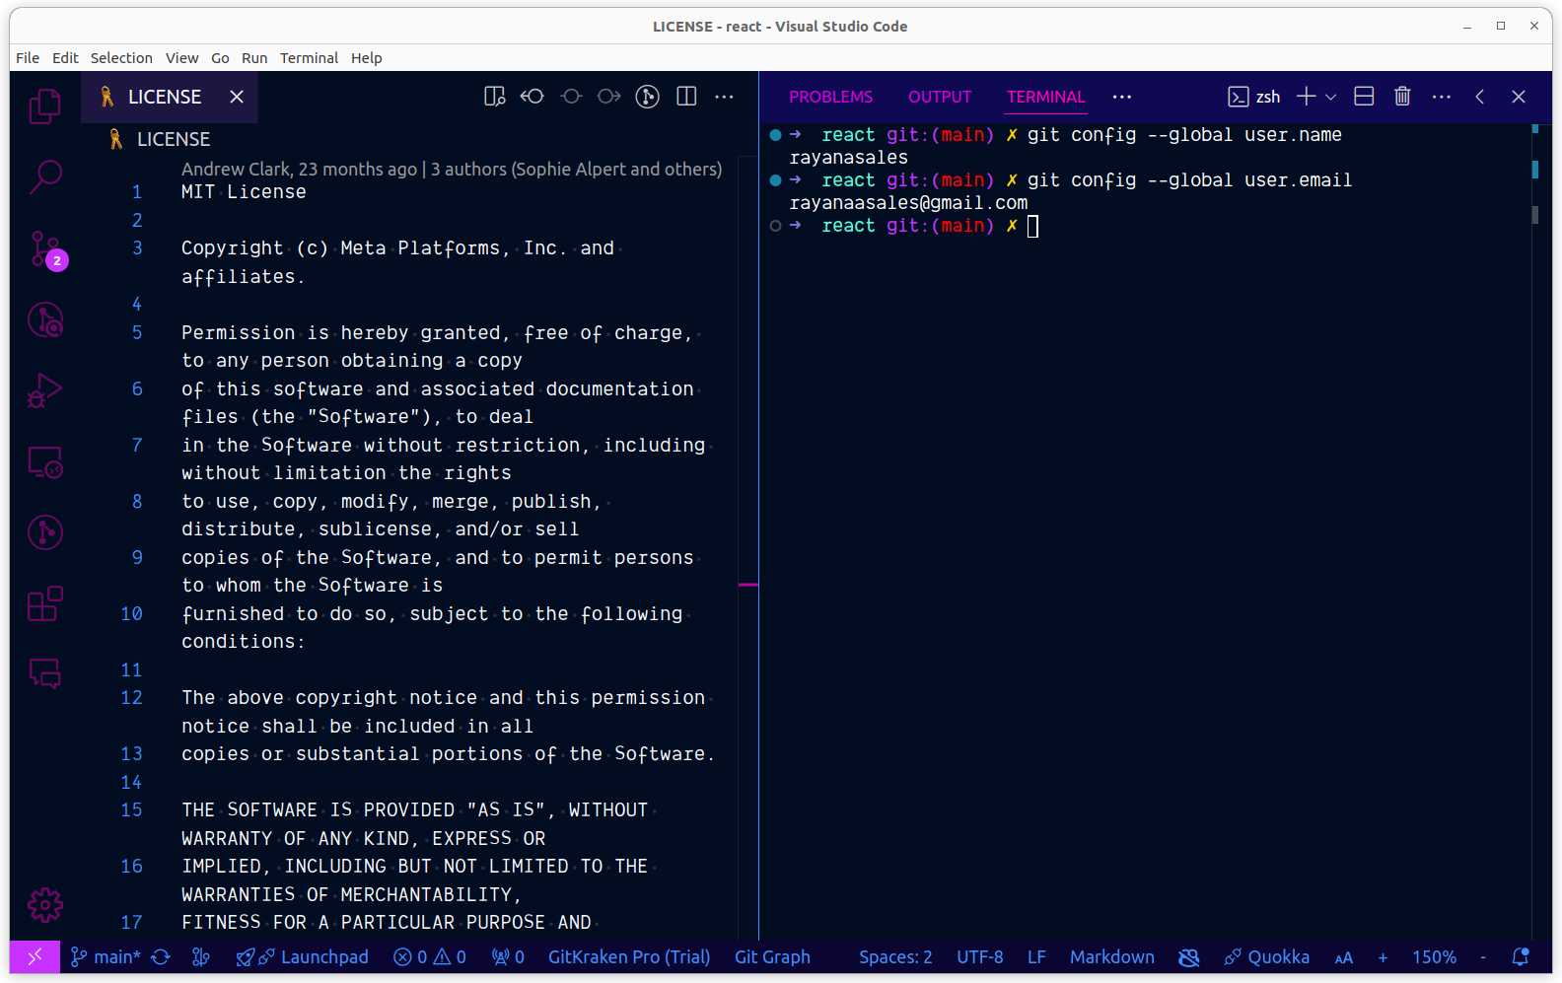Change end of line sequence LF
The height and width of the screenshot is (983, 1562).
(1036, 956)
